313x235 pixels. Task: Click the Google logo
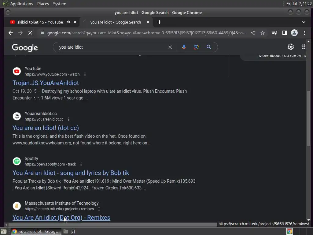25,48
